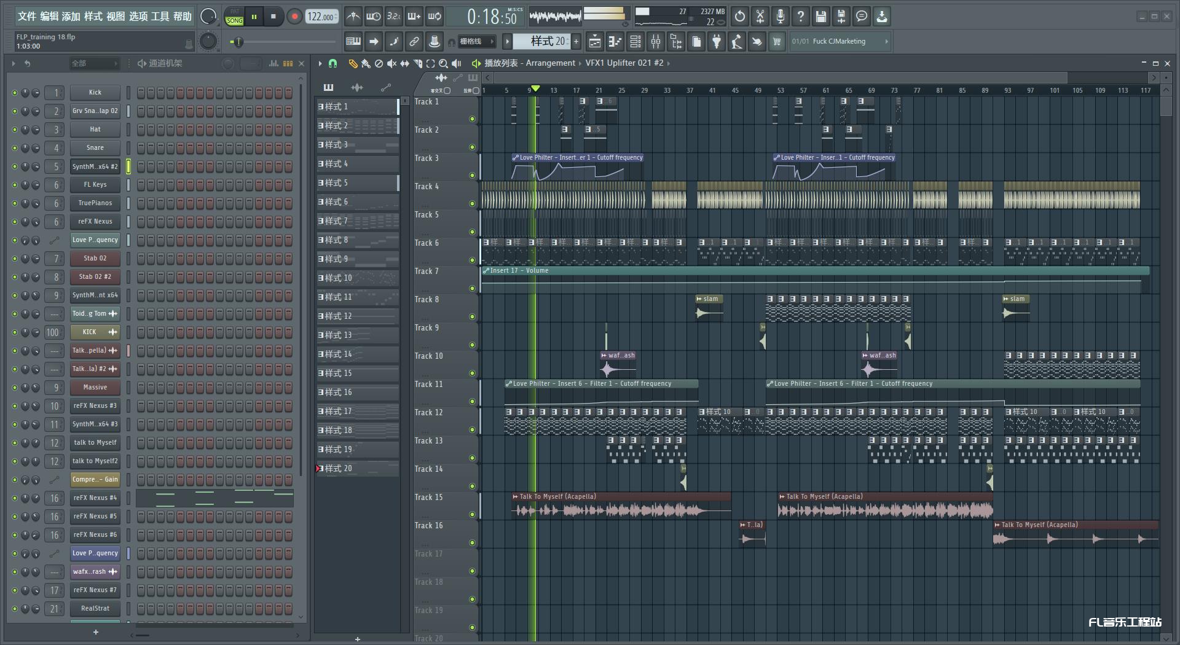1180x645 pixels.
Task: Open the Piano roll view icon
Action: pyautogui.click(x=615, y=42)
